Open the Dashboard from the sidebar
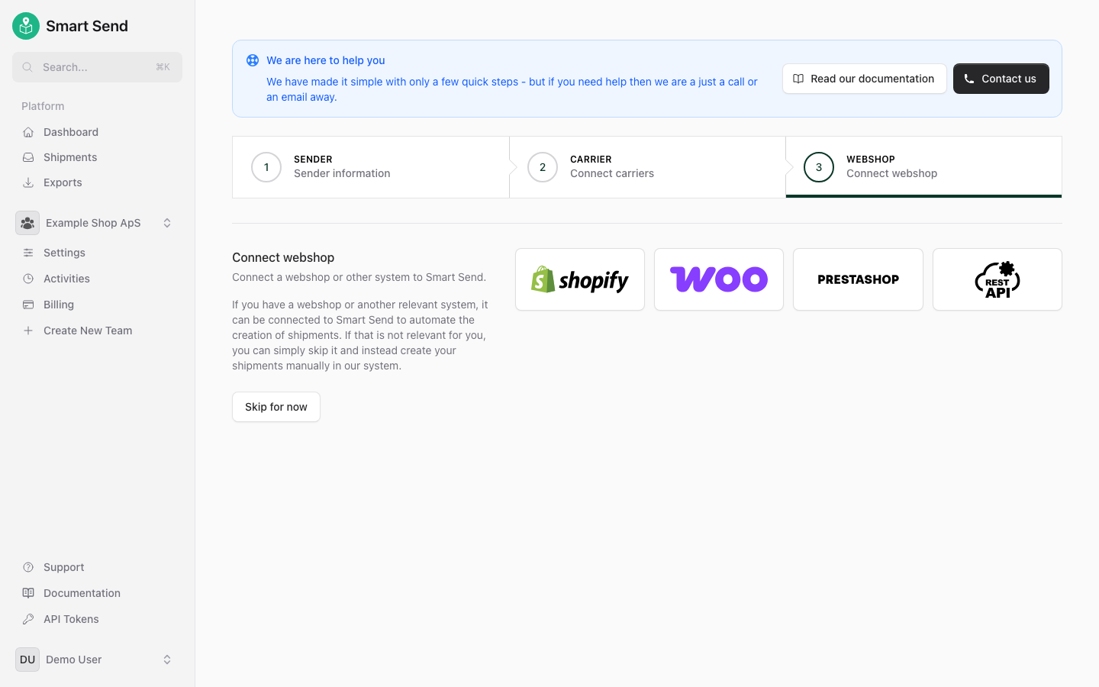Image resolution: width=1099 pixels, height=687 pixels. tap(69, 131)
